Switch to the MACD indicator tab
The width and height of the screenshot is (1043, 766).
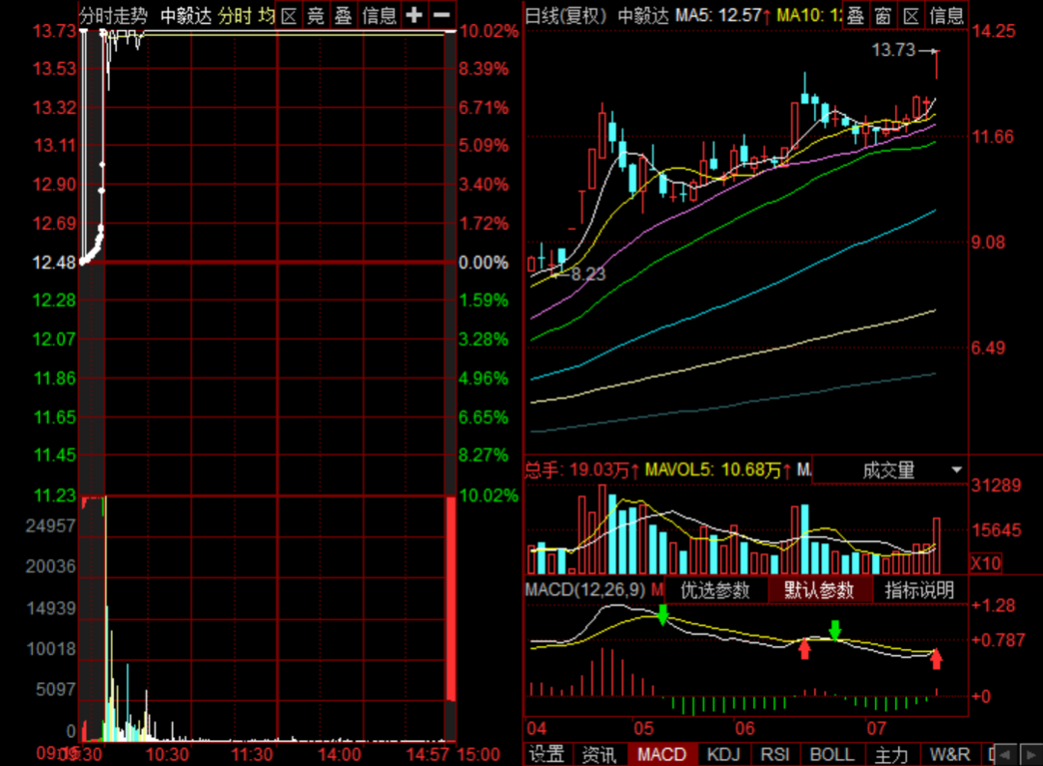pos(662,754)
